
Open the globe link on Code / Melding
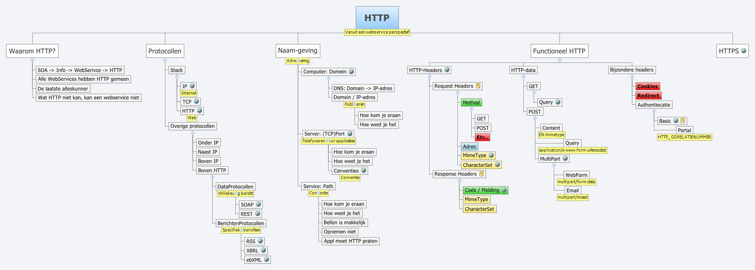(504, 190)
